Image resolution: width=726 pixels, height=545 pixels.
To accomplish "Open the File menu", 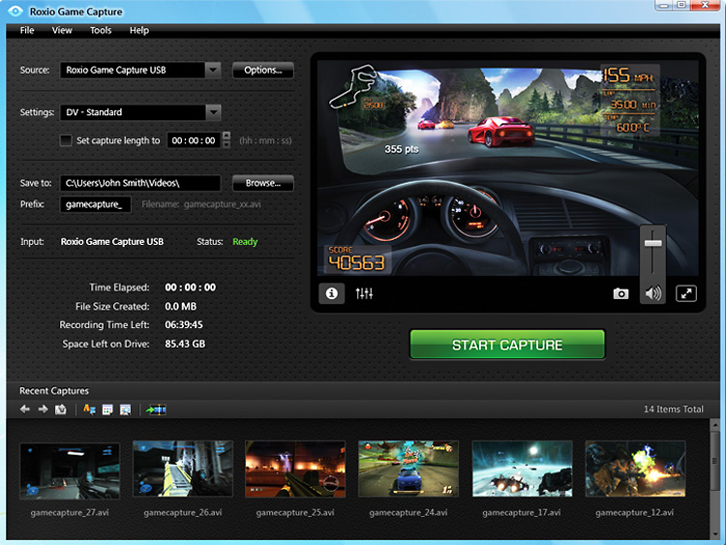I will click(27, 31).
